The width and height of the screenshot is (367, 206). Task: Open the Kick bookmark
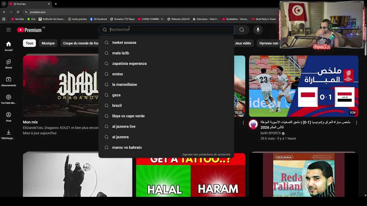coord(32,19)
